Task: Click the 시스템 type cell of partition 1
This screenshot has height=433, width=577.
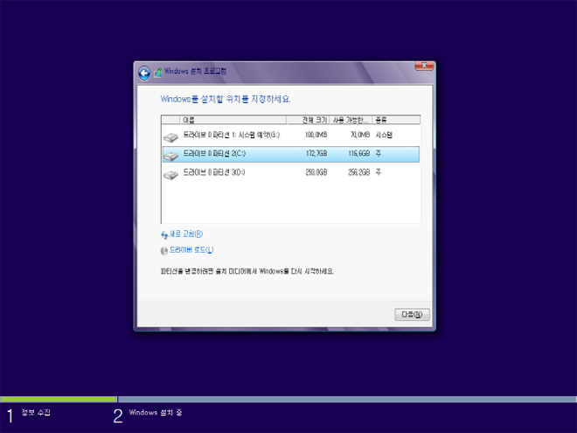Action: (384, 135)
